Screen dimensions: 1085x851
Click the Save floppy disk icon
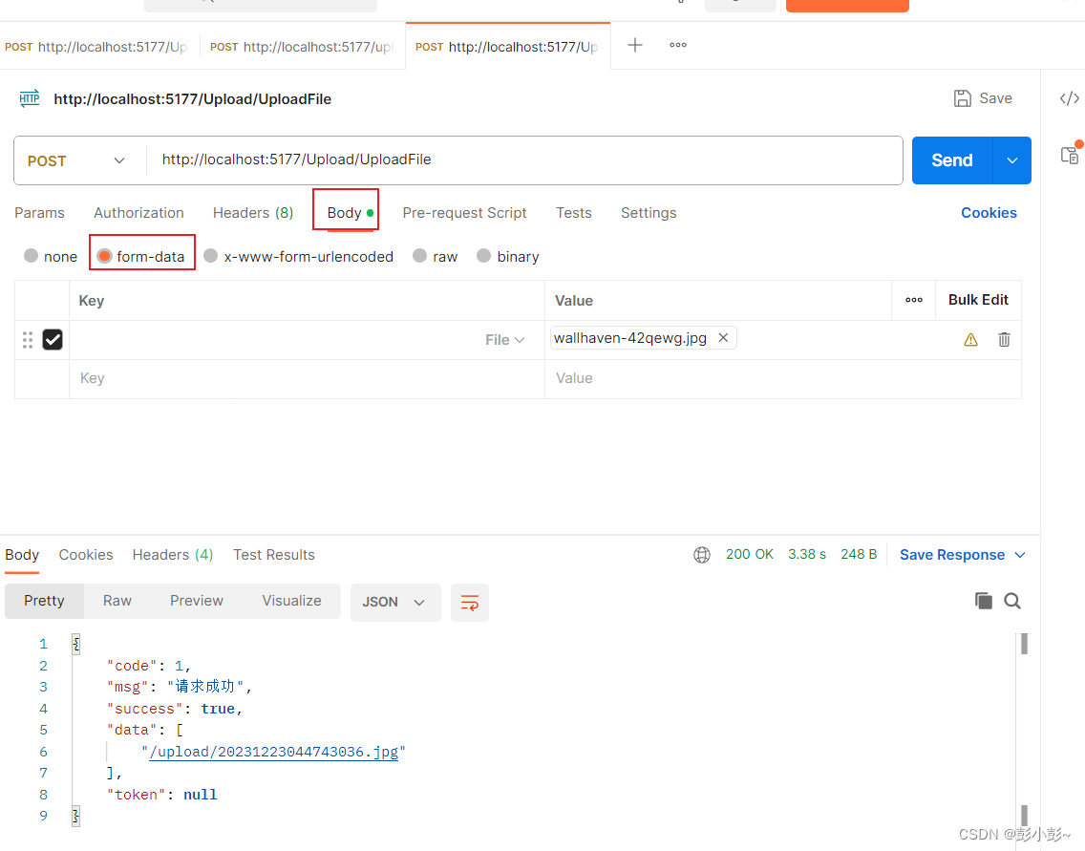962,98
